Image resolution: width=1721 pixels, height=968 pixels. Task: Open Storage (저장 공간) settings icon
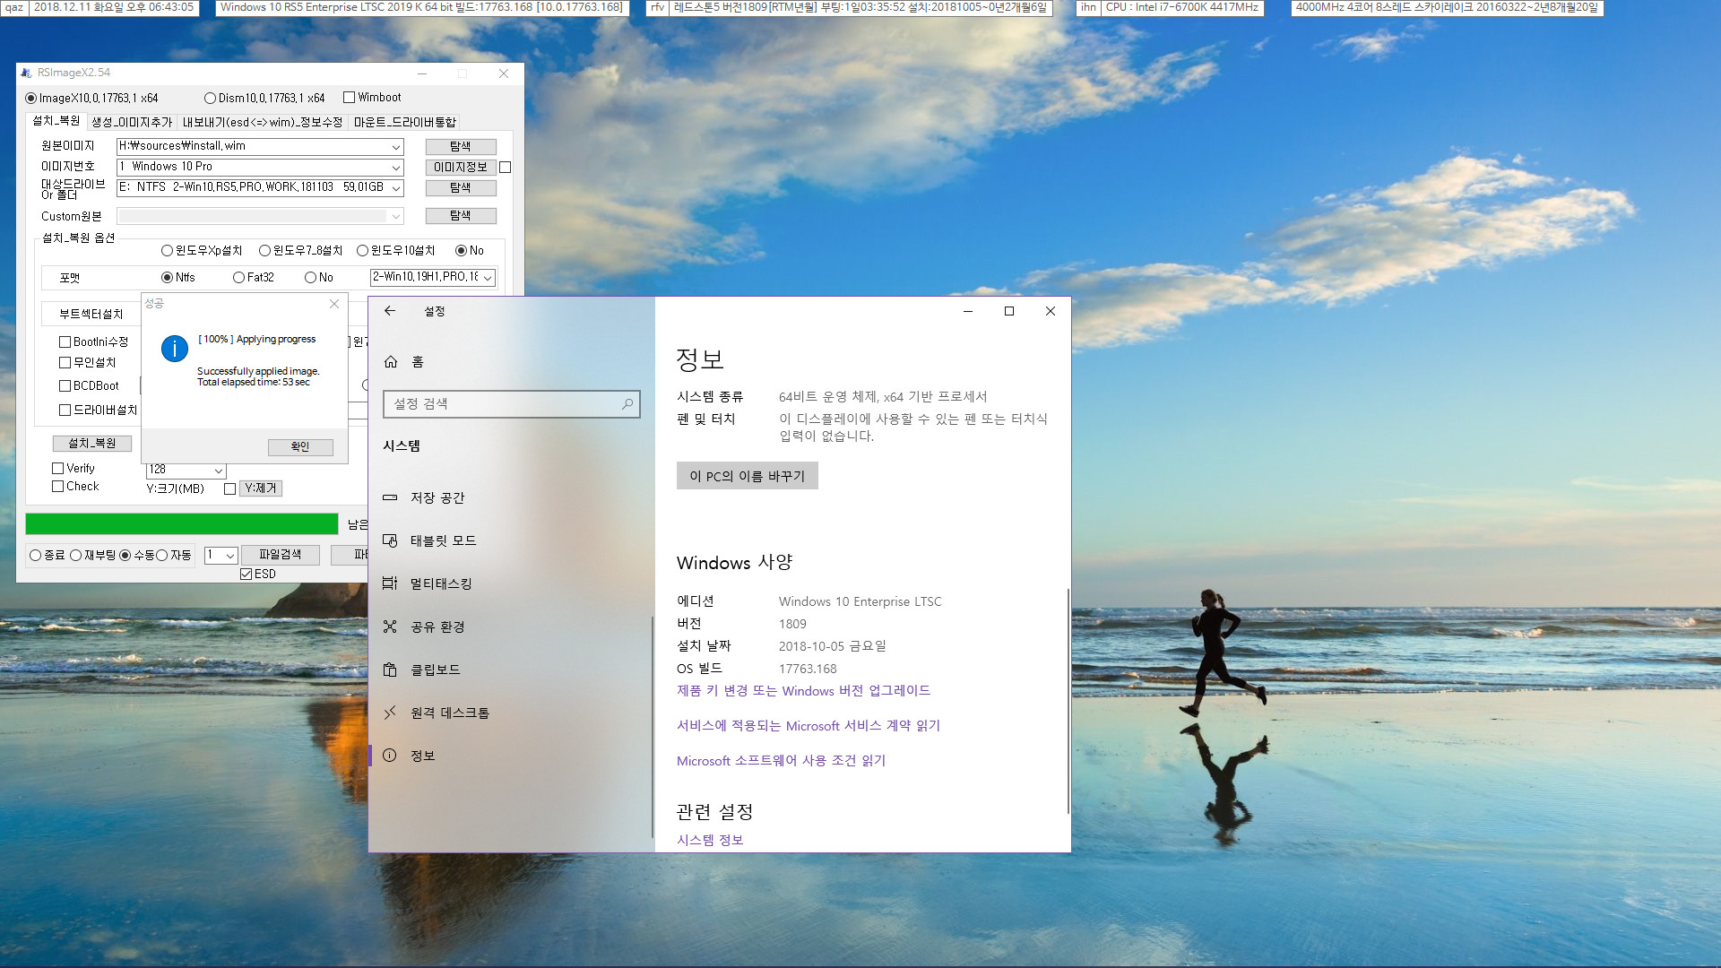coord(390,497)
